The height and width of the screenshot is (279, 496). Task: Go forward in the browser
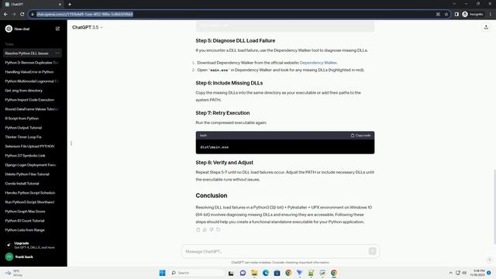[14, 14]
